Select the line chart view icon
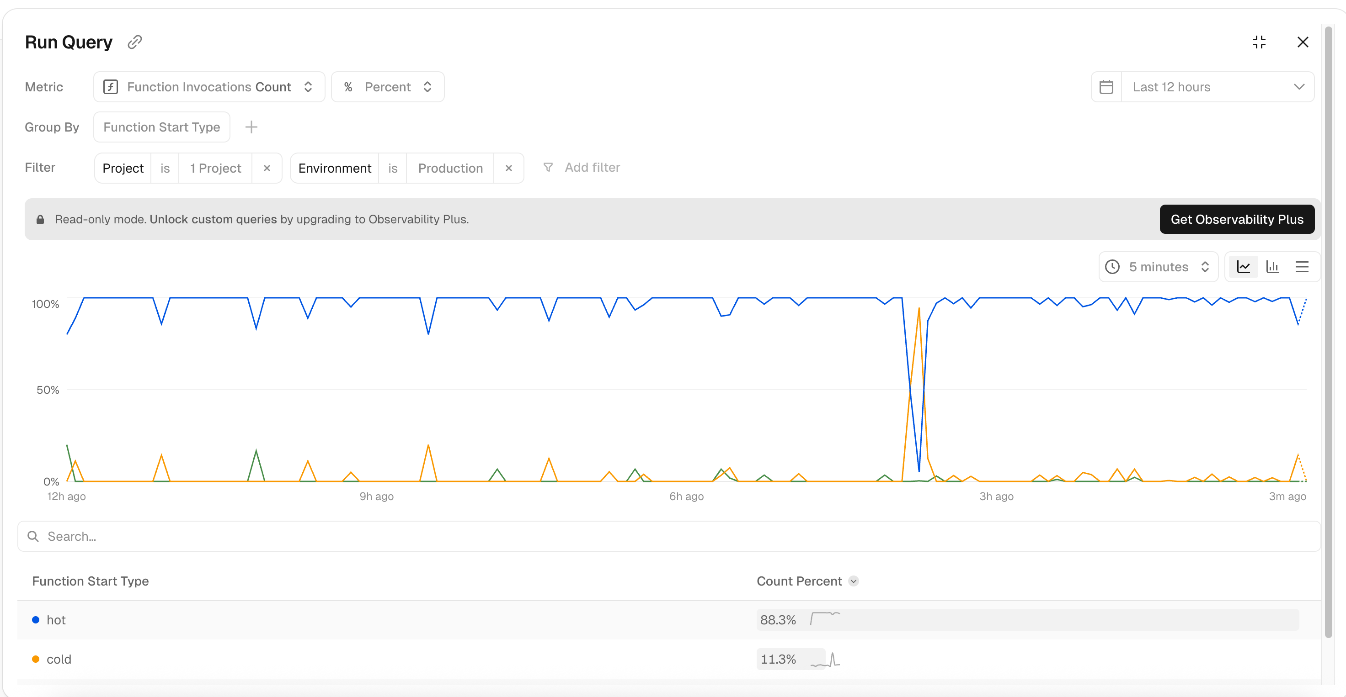 [x=1244, y=266]
